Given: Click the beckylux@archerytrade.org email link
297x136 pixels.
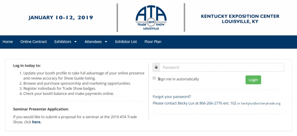Looking at the screenshot, I should click(x=261, y=103).
